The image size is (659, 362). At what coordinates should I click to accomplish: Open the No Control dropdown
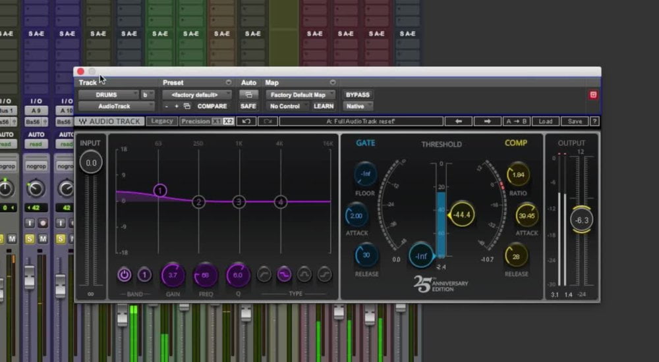point(287,106)
